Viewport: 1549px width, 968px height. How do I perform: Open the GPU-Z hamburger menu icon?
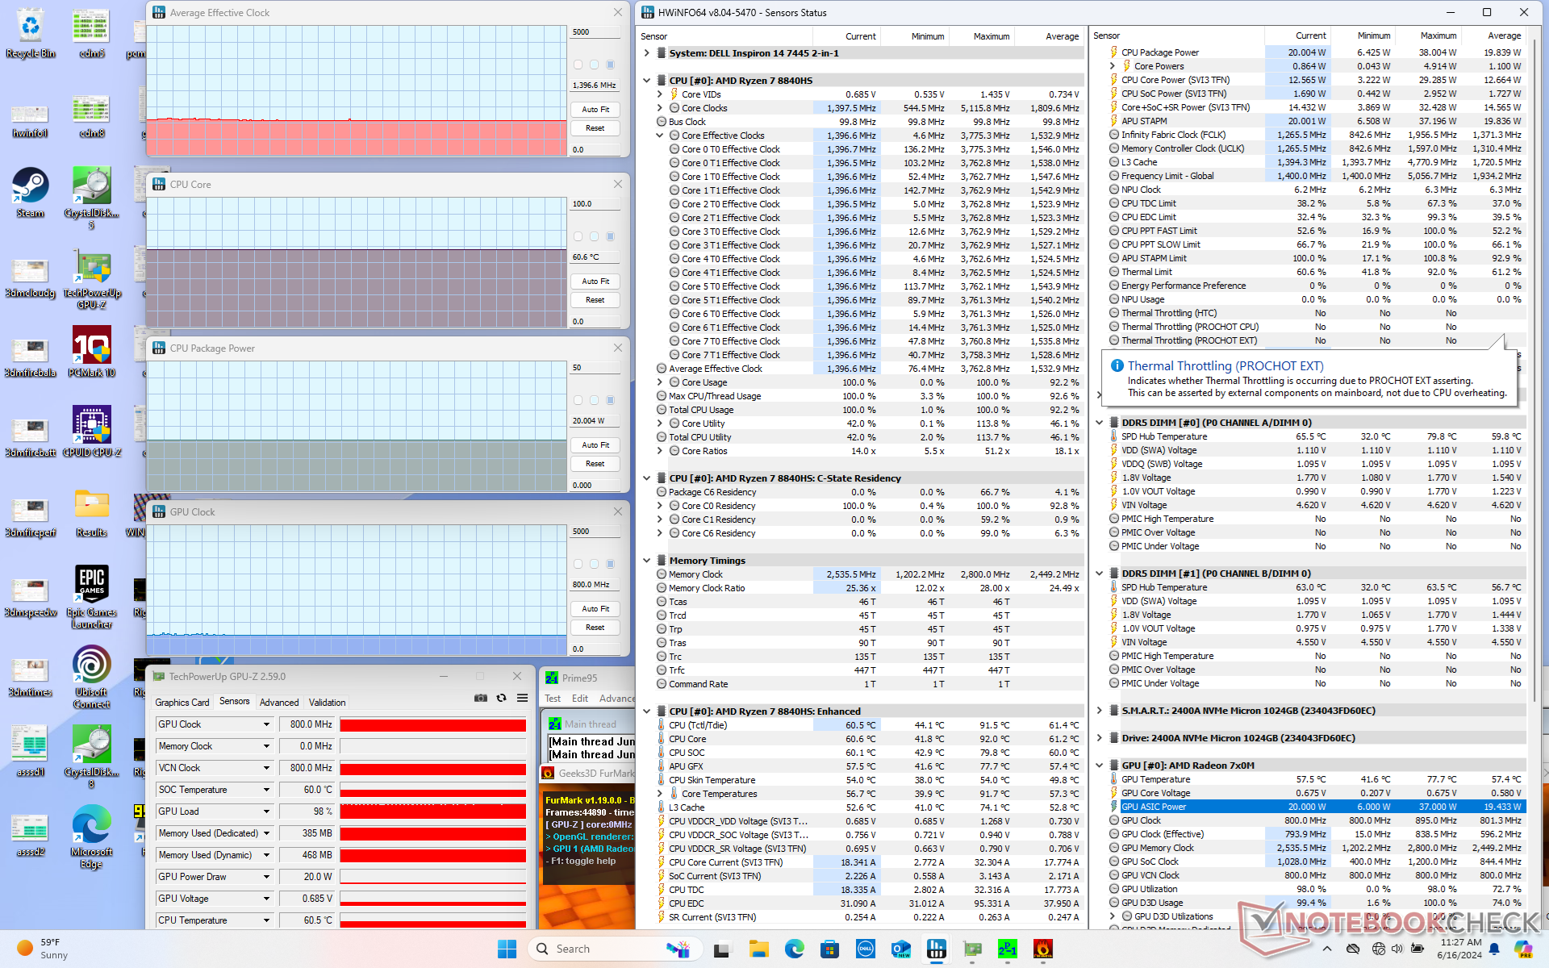click(523, 699)
